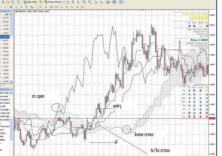Toggle the Navigator panel icon

[x=13, y=2]
